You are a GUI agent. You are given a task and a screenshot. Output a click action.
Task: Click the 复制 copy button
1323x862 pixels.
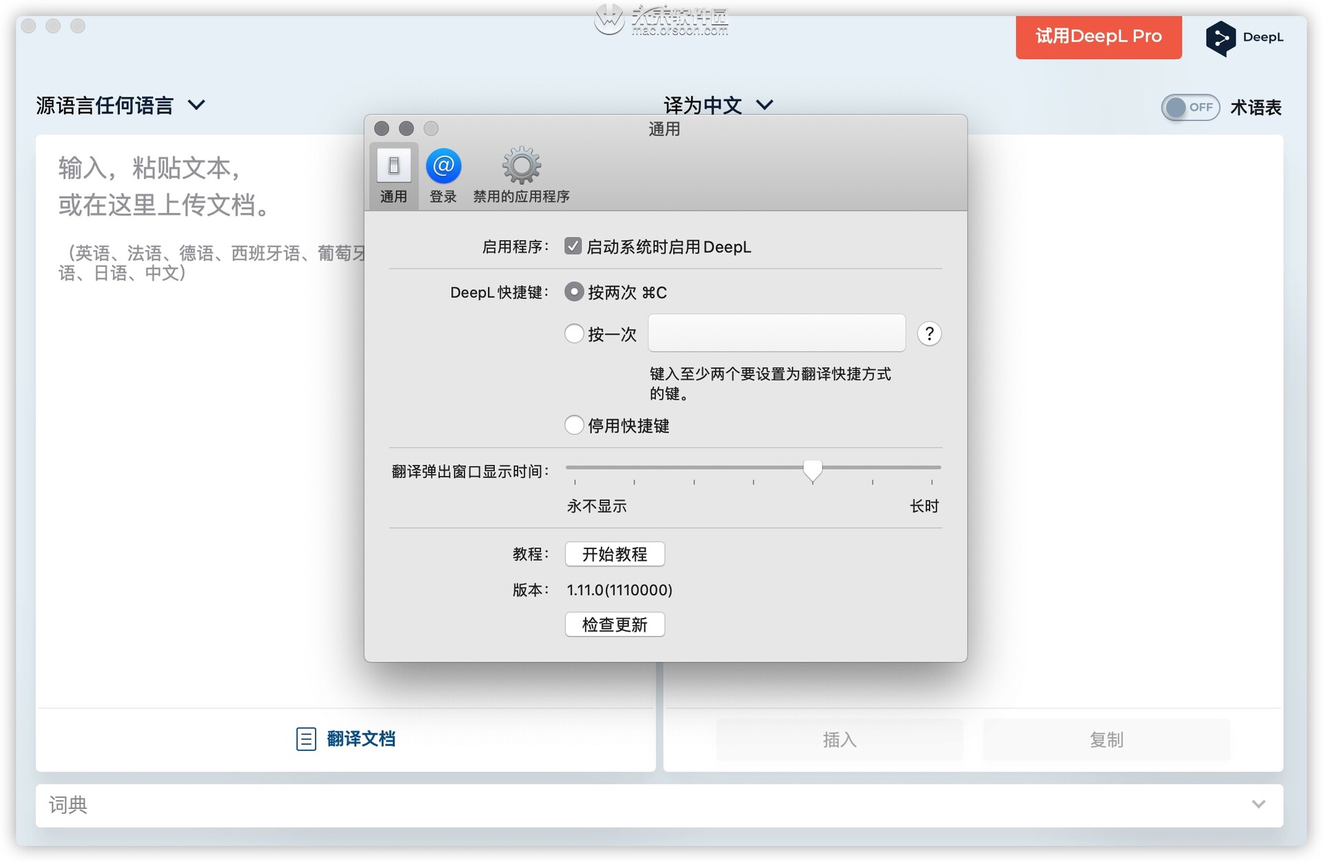click(1106, 739)
